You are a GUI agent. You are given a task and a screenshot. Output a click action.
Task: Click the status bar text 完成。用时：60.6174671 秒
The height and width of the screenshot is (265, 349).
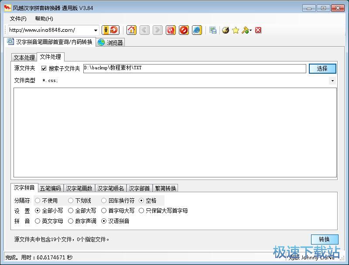click(39, 258)
